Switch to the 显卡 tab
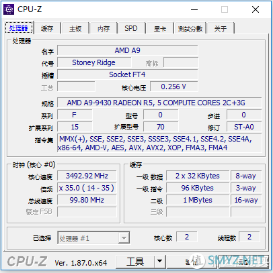The image size is (273, 273). coord(160,28)
